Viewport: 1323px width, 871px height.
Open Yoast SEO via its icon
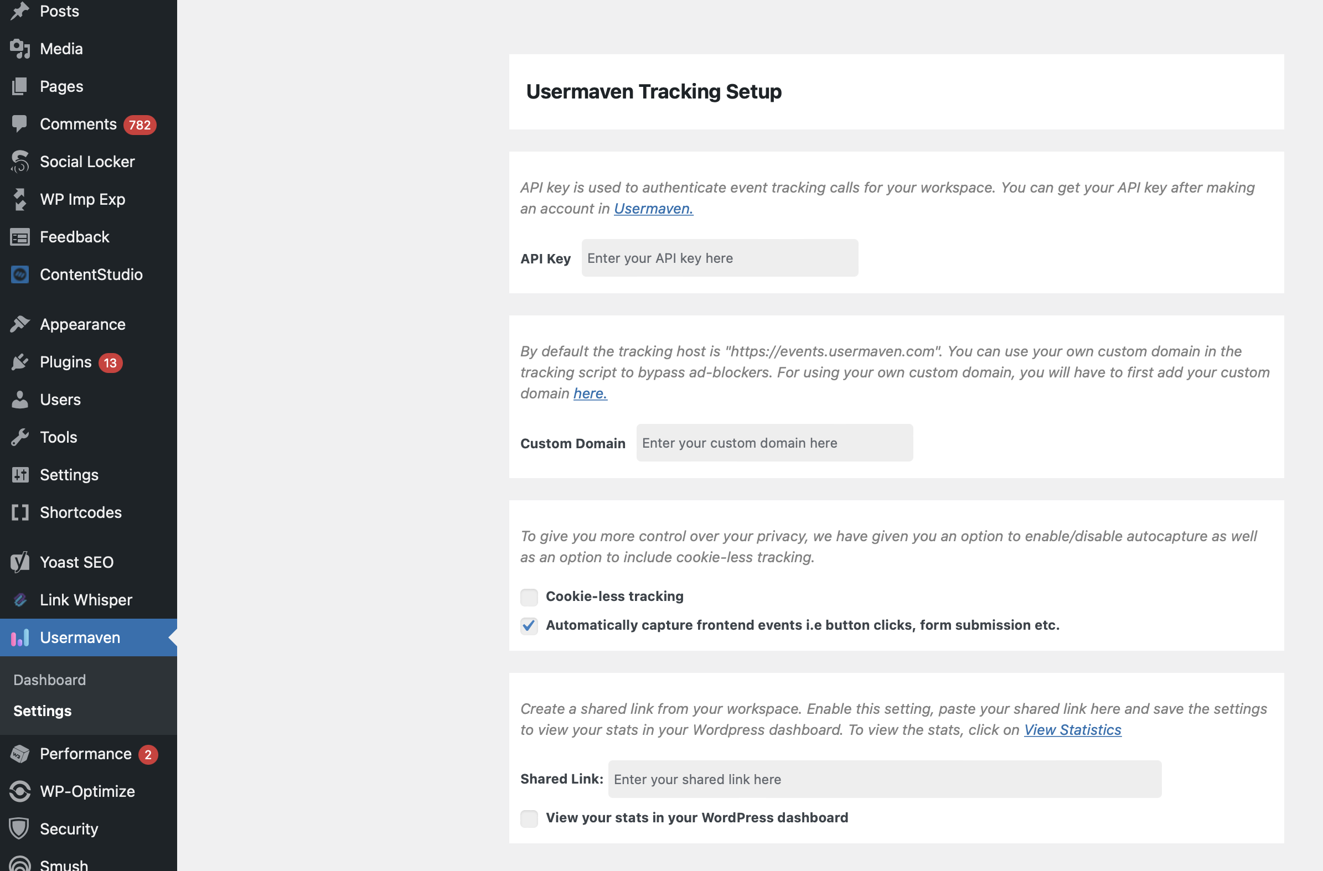coord(20,563)
